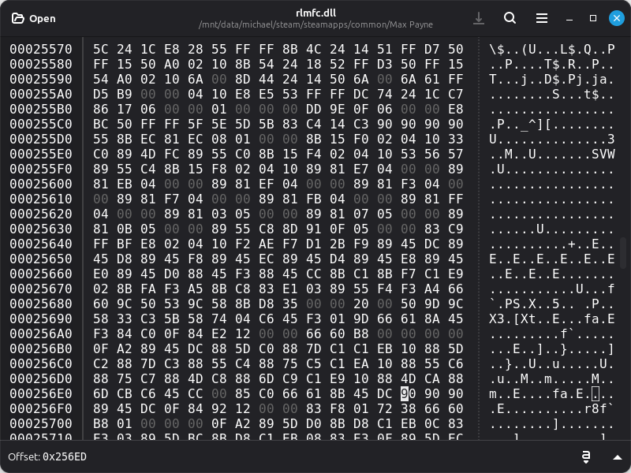Open the find magnifier icon
The image size is (631, 473).
510,18
